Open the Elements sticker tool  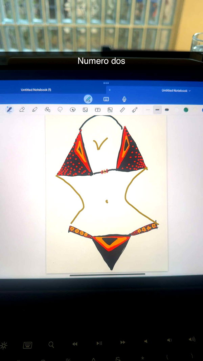pos(73,110)
